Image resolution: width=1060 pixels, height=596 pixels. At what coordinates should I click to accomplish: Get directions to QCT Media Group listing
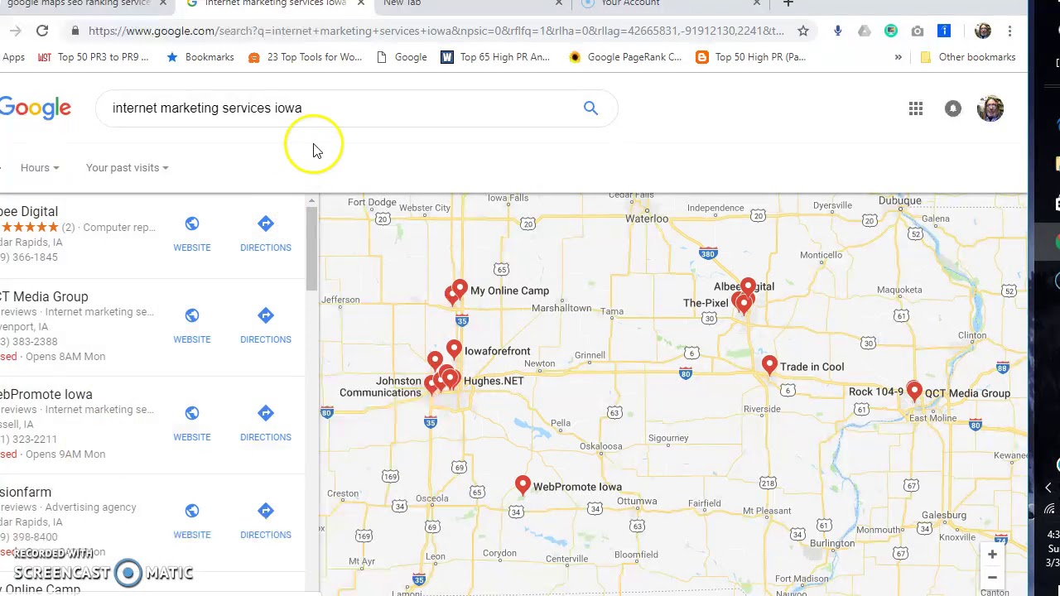tap(266, 325)
